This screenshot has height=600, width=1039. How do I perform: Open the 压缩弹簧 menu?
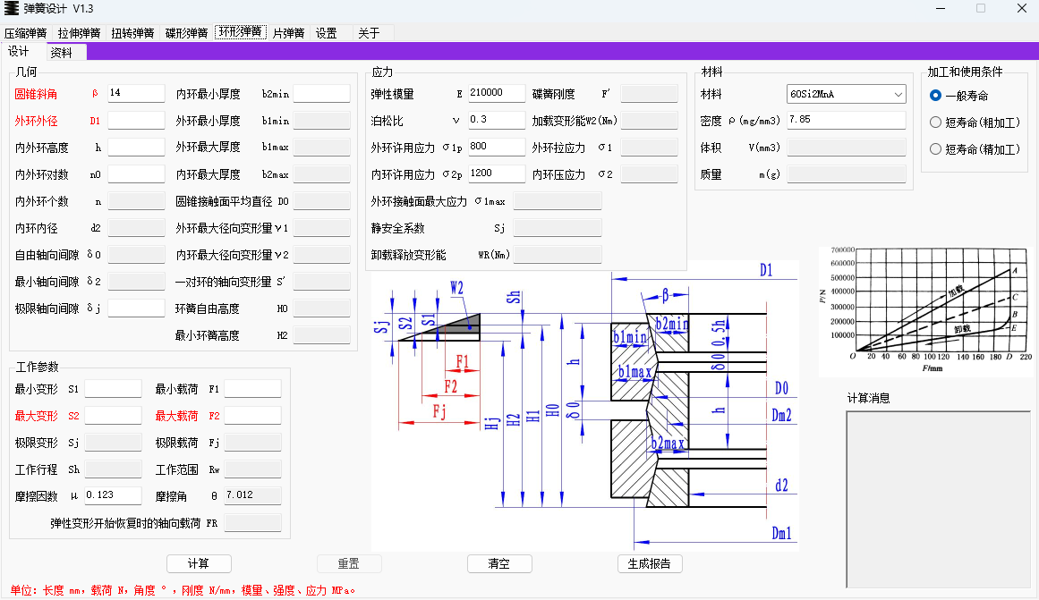click(27, 31)
